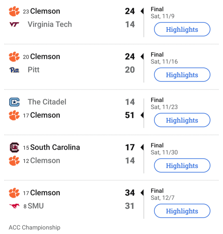Select The Citadel team logo
223x234 pixels.
[14, 102]
